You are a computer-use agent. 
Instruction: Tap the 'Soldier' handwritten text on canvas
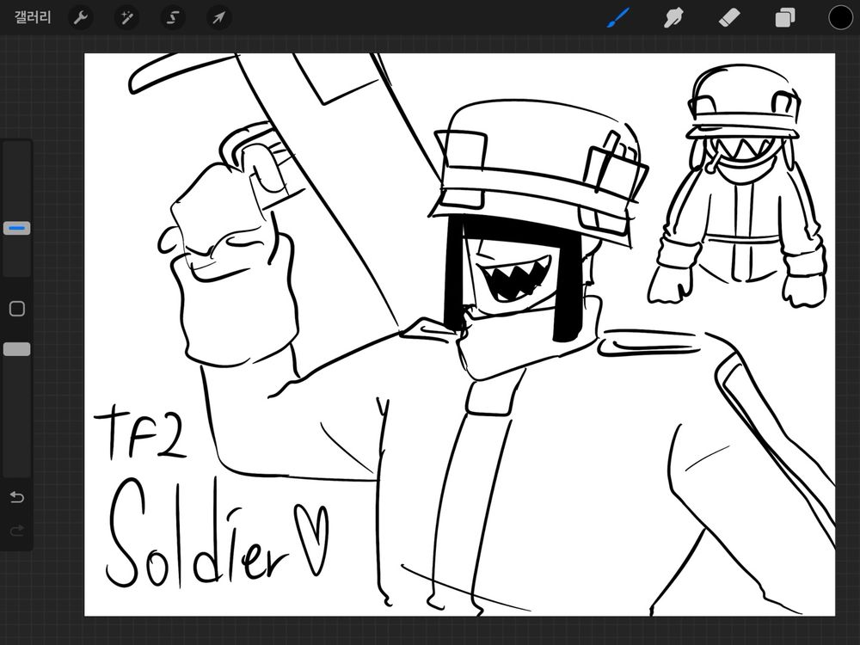point(196,532)
